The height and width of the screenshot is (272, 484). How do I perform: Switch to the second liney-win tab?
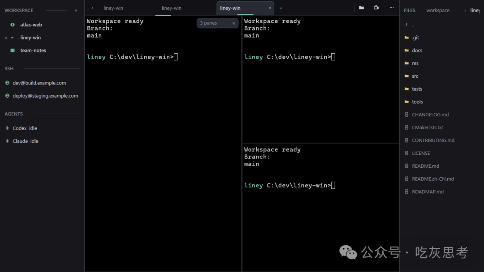[x=171, y=8]
